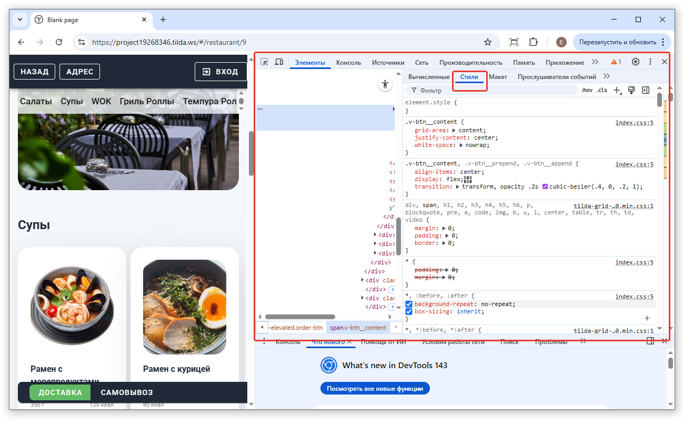Open the browser extensions puzzle icon

pos(533,42)
